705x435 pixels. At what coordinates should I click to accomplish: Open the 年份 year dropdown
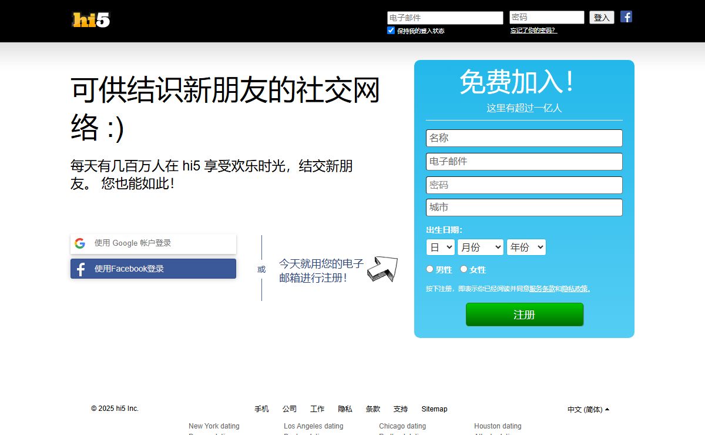(x=526, y=247)
